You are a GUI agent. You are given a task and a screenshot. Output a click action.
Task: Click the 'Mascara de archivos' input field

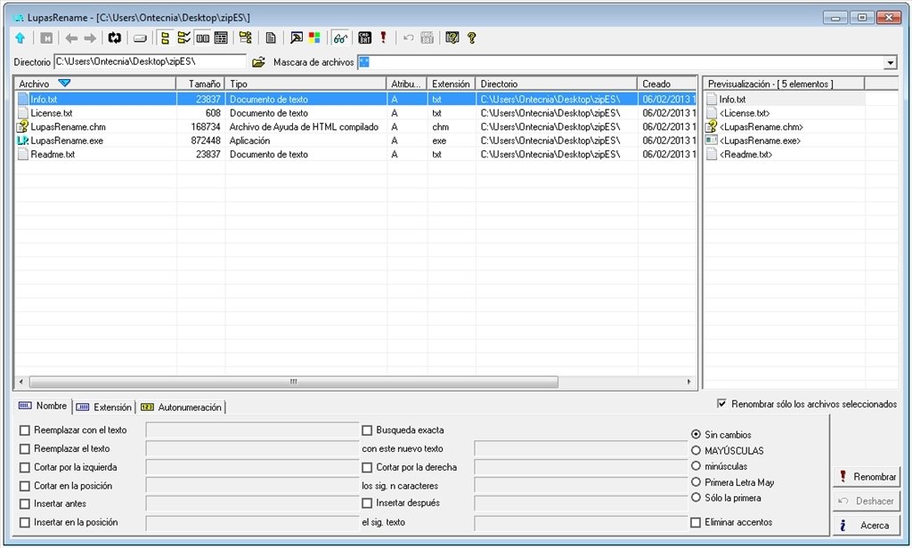click(x=620, y=62)
